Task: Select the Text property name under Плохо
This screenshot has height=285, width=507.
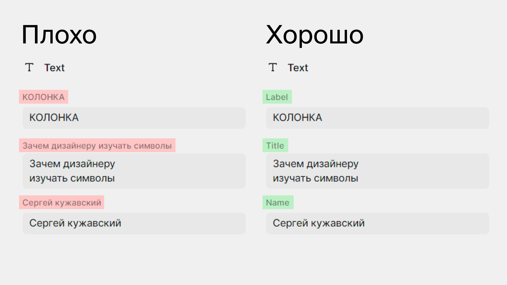Action: (x=54, y=68)
